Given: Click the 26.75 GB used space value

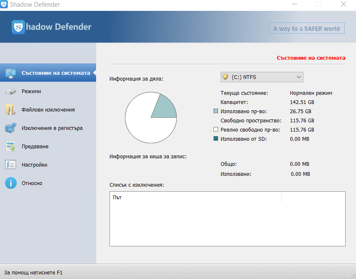Looking at the screenshot, I should tap(300, 112).
